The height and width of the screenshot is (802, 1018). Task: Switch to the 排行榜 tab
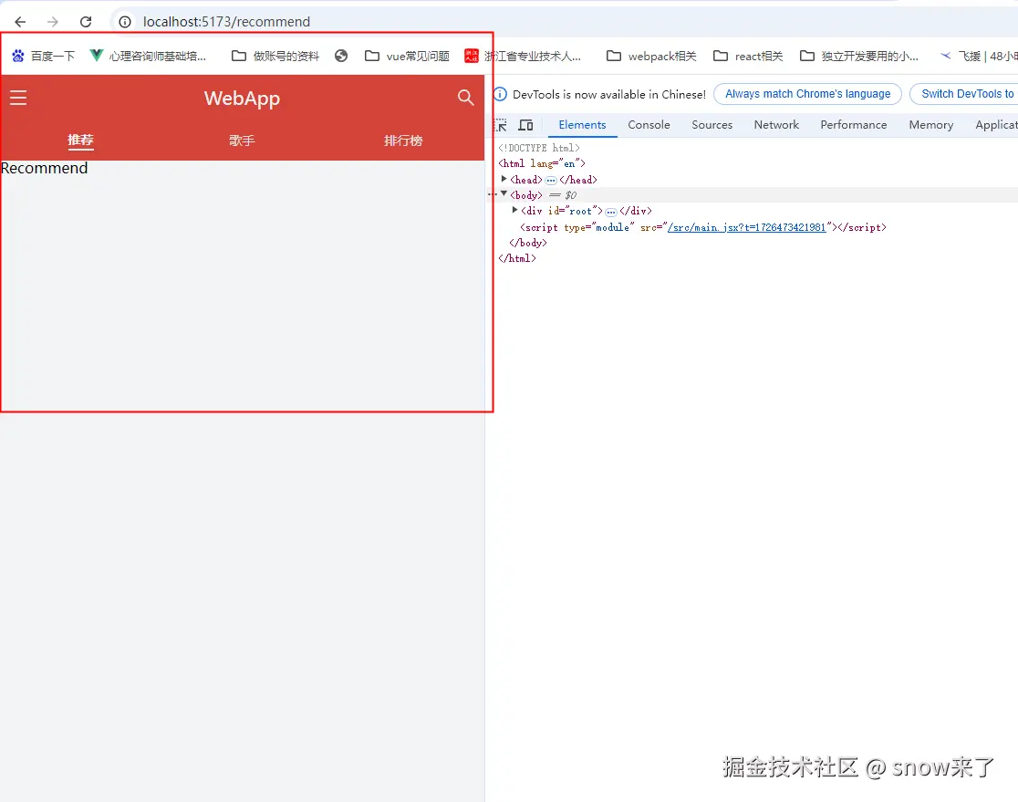(x=403, y=141)
